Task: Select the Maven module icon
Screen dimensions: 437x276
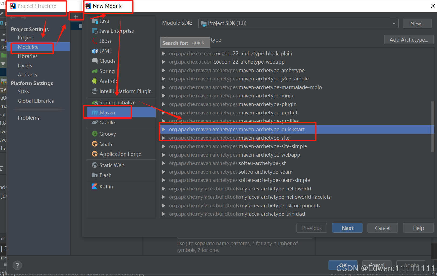Action: [x=95, y=112]
